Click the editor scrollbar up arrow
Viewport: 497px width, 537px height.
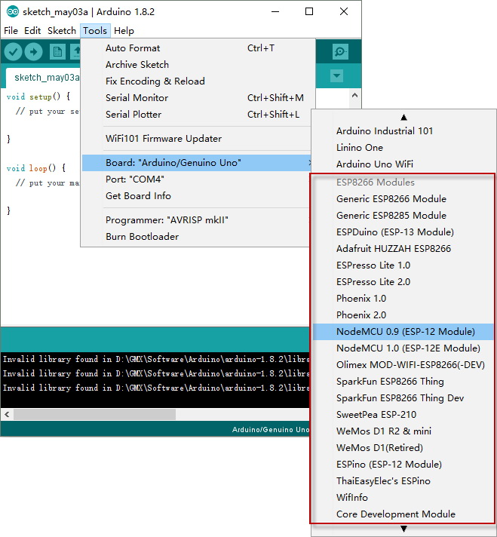click(355, 95)
